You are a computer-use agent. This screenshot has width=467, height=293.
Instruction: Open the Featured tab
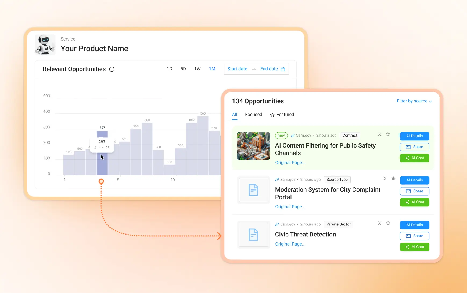(x=282, y=115)
